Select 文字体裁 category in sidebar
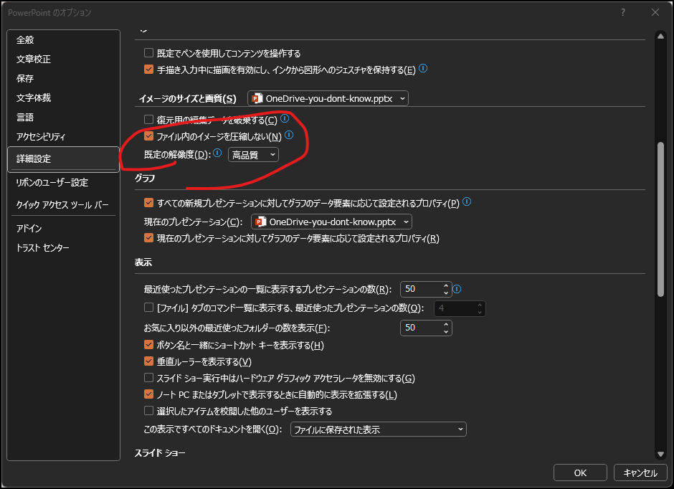The width and height of the screenshot is (674, 489). click(63, 98)
